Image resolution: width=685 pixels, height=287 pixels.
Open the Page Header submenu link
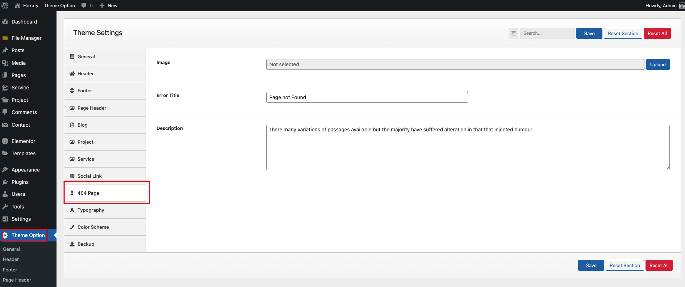17,280
